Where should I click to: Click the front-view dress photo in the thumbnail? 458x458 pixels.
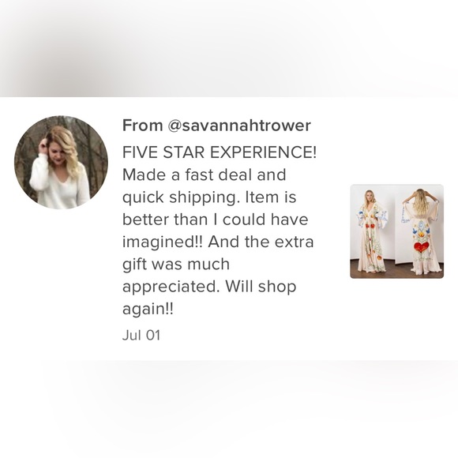coord(373,231)
